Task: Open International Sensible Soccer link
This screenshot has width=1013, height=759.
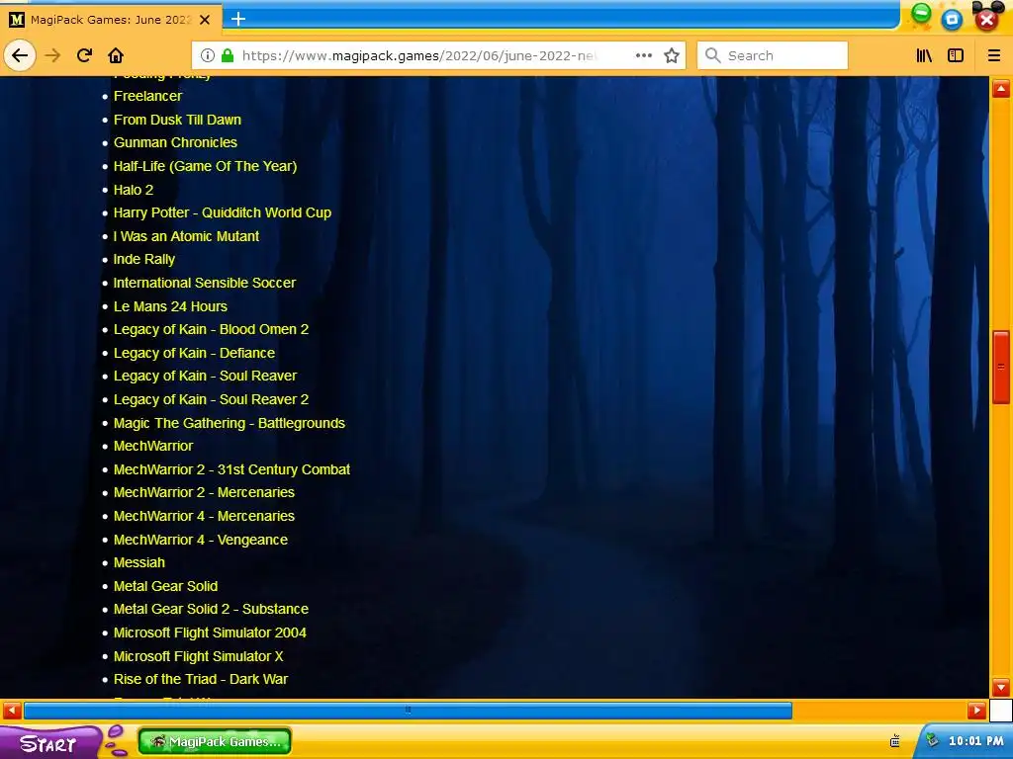Action: tap(205, 283)
